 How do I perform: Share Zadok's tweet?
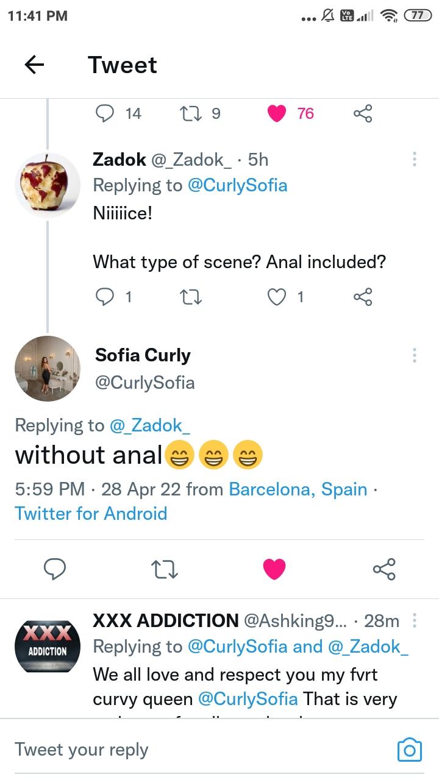[x=363, y=297]
